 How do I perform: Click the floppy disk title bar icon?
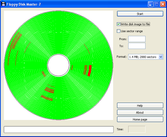(x=3, y=4)
